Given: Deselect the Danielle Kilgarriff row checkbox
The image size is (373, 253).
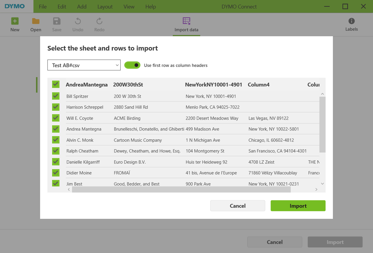Looking at the screenshot, I should [56, 162].
